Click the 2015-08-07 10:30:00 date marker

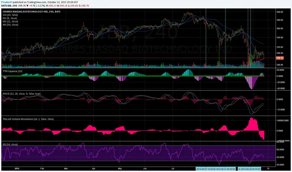[206, 169]
